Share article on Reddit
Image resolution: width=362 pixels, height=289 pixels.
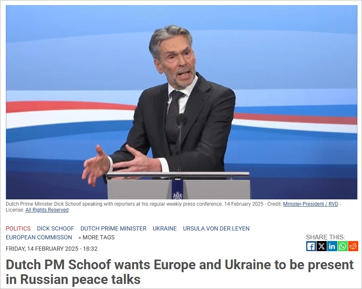point(353,246)
